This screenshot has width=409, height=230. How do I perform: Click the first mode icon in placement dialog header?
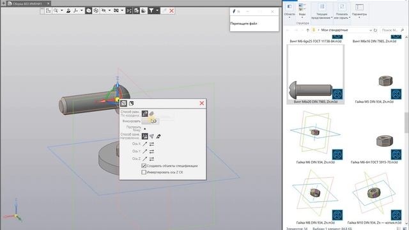point(123,103)
